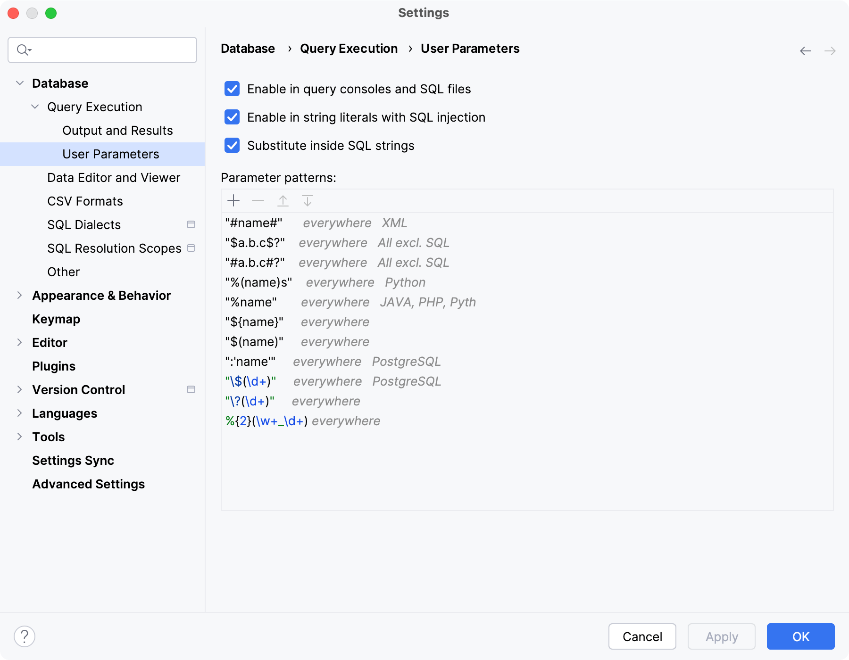
Task: Open help with the question mark icon
Action: pos(25,636)
